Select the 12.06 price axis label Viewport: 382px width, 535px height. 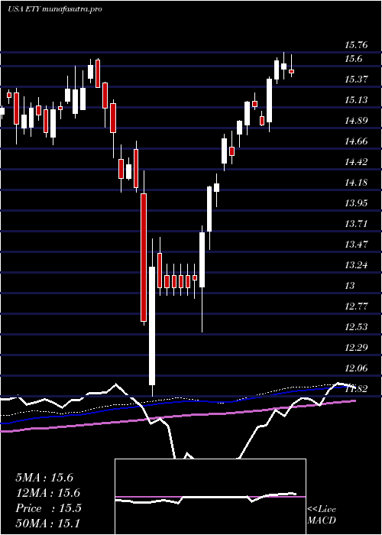tap(356, 368)
